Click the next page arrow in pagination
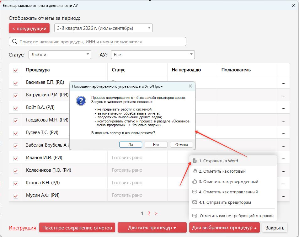The image size is (299, 237). [156, 213]
